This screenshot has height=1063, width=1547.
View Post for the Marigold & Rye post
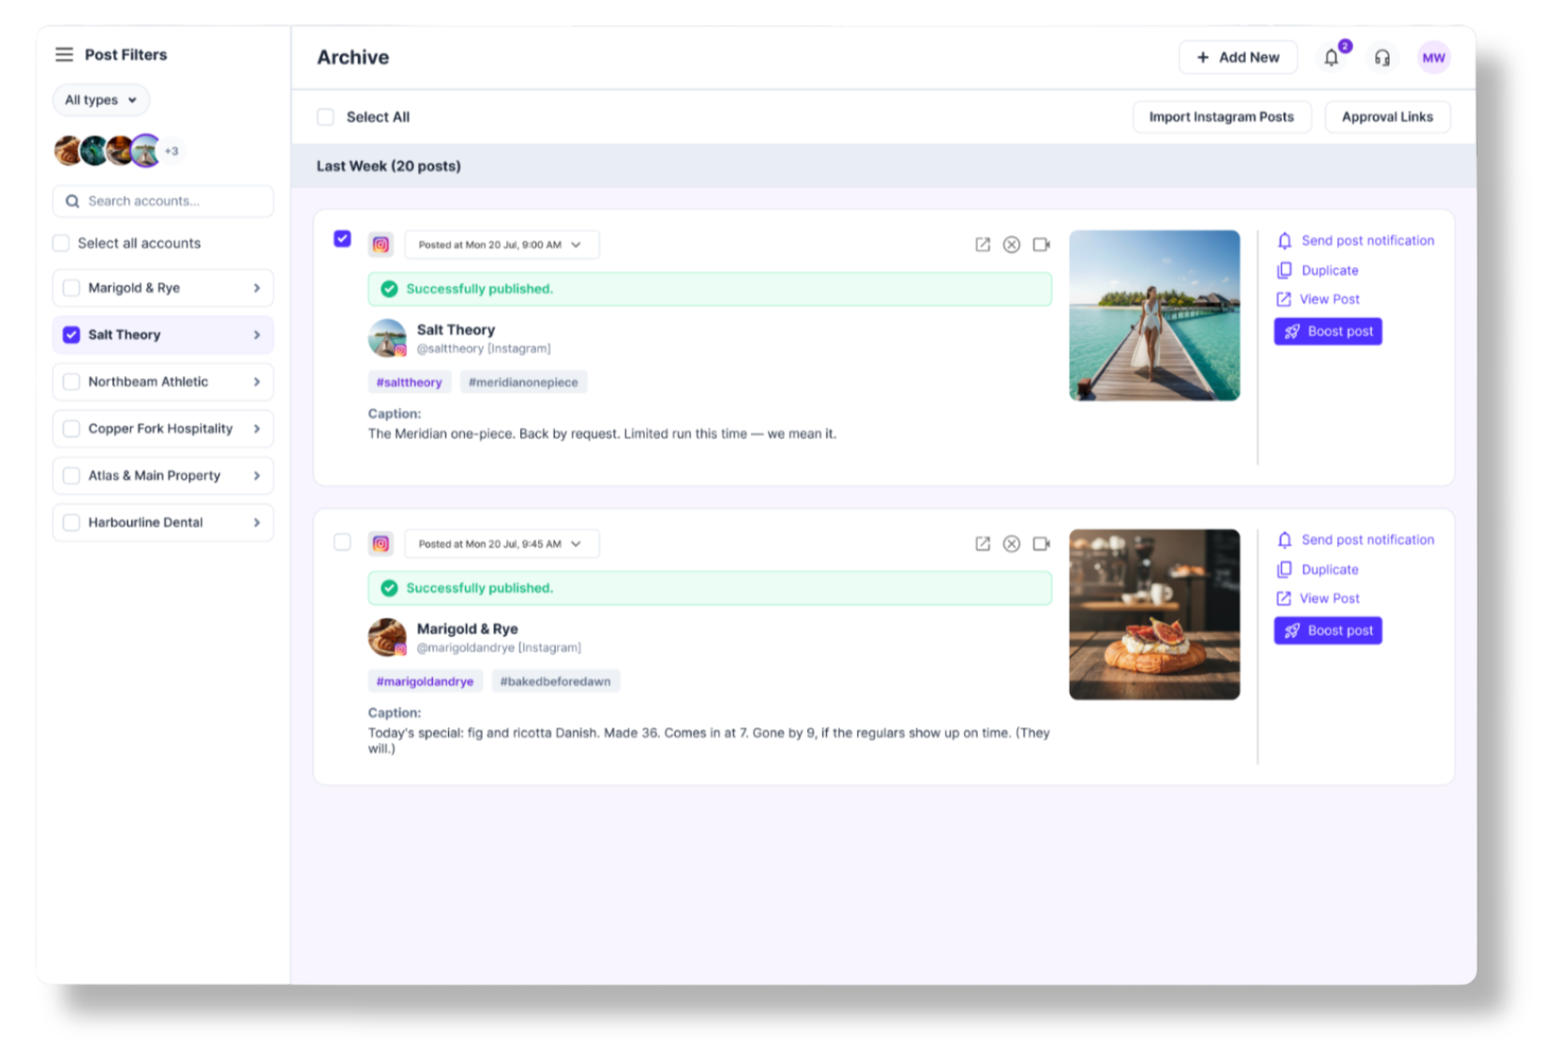coord(1318,599)
